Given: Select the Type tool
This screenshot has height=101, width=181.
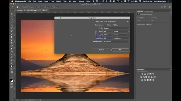Looking at the screenshot, I should [x=12, y=57].
